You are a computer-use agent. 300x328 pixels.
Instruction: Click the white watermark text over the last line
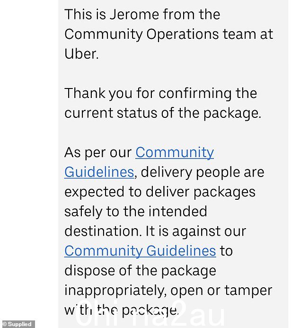point(150,314)
